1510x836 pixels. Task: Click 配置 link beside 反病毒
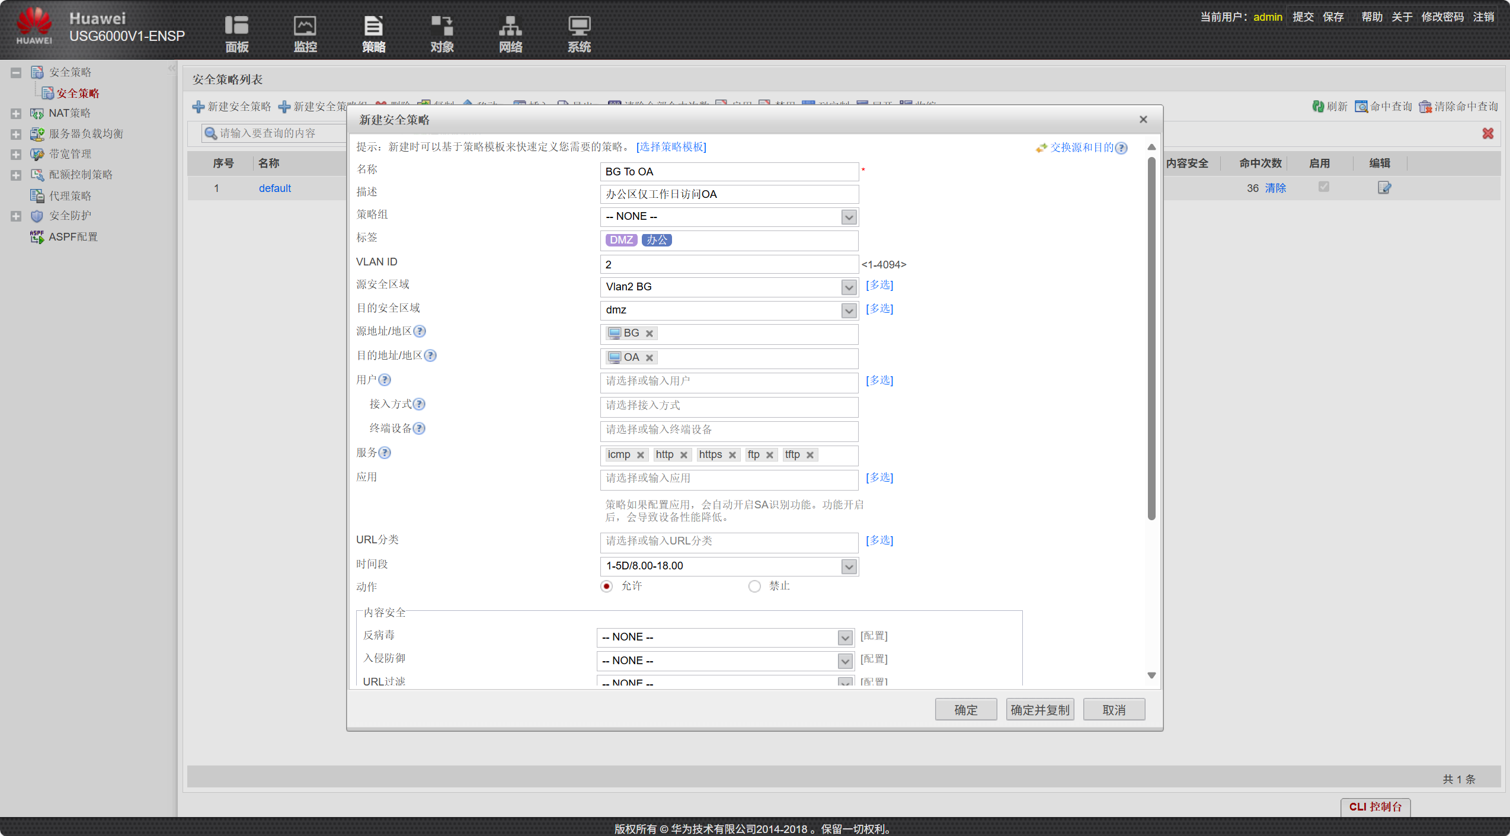click(x=874, y=636)
